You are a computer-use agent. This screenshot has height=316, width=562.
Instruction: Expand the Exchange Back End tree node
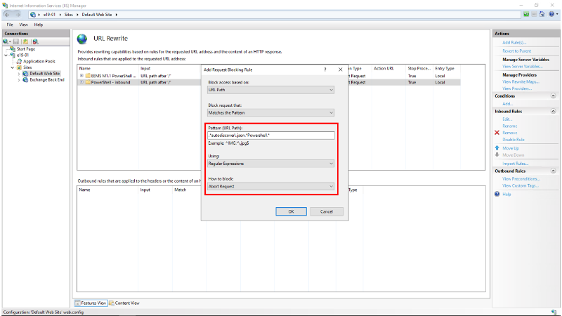pyautogui.click(x=18, y=79)
